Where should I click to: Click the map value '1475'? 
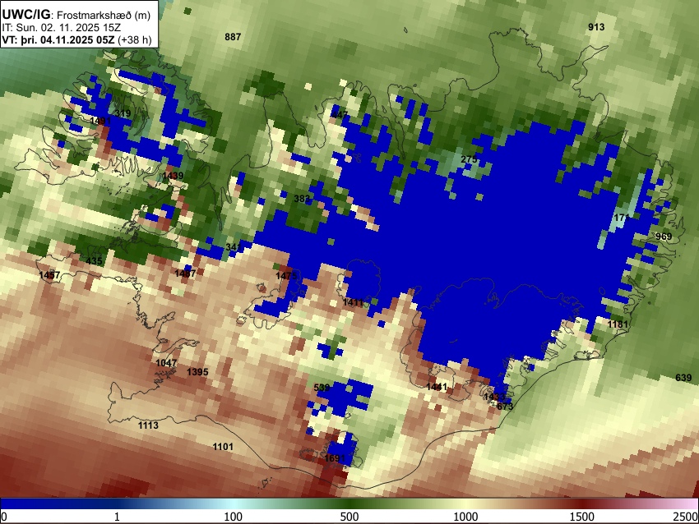[286, 276]
